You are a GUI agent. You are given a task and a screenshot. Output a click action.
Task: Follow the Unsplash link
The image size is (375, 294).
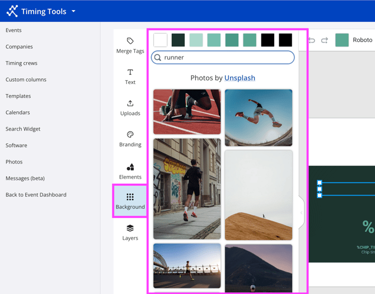point(240,78)
